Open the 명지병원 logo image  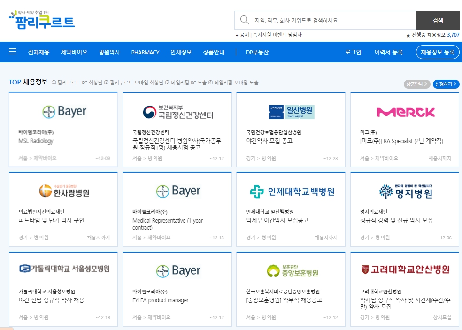[406, 191]
